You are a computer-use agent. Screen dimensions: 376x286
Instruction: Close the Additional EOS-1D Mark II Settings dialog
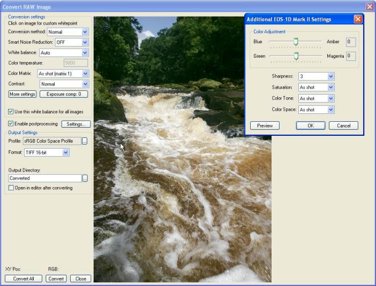[x=358, y=19]
